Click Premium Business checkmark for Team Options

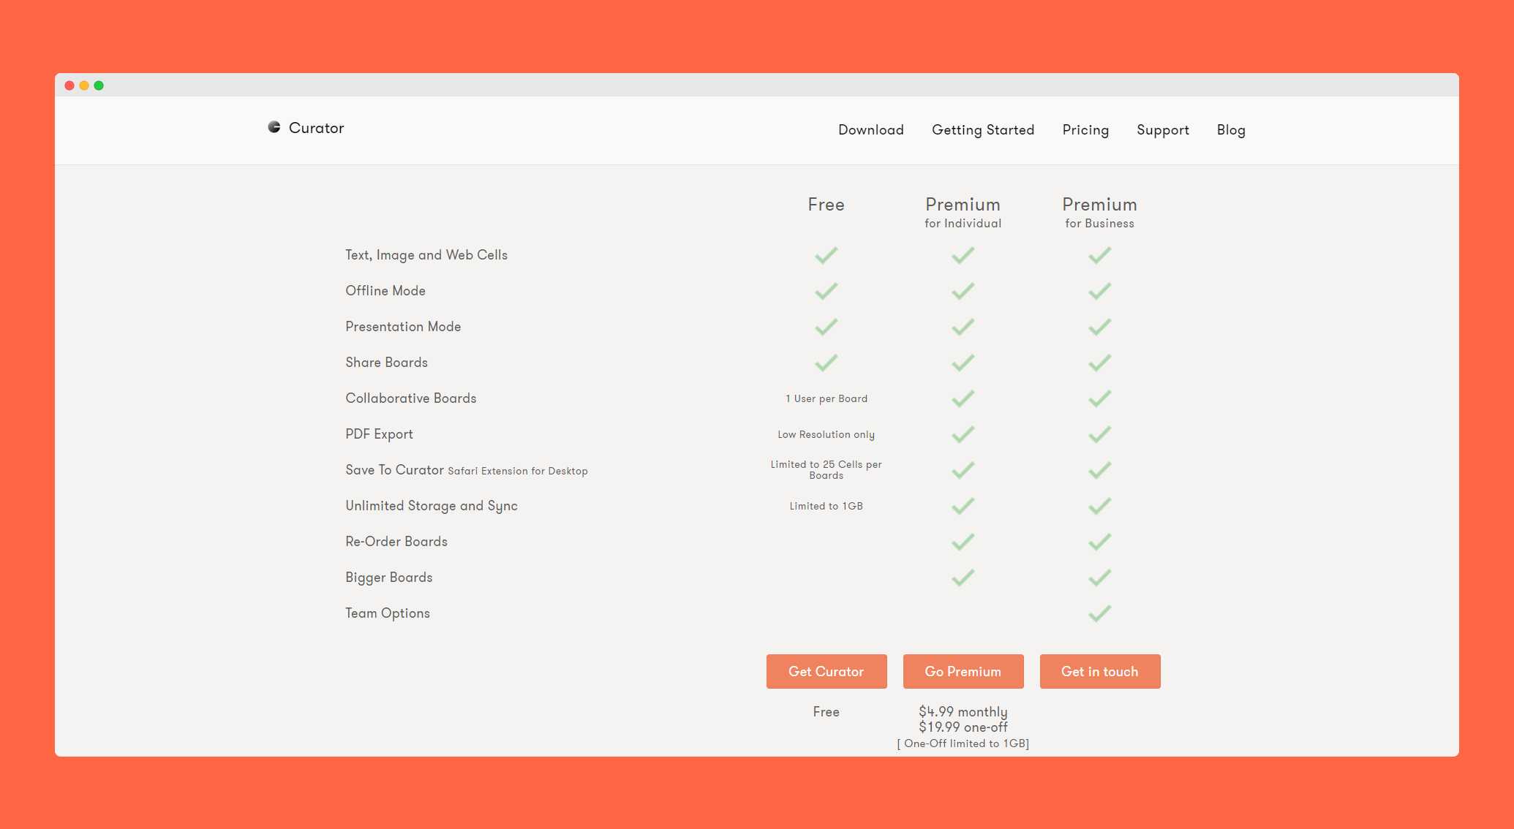(x=1100, y=613)
